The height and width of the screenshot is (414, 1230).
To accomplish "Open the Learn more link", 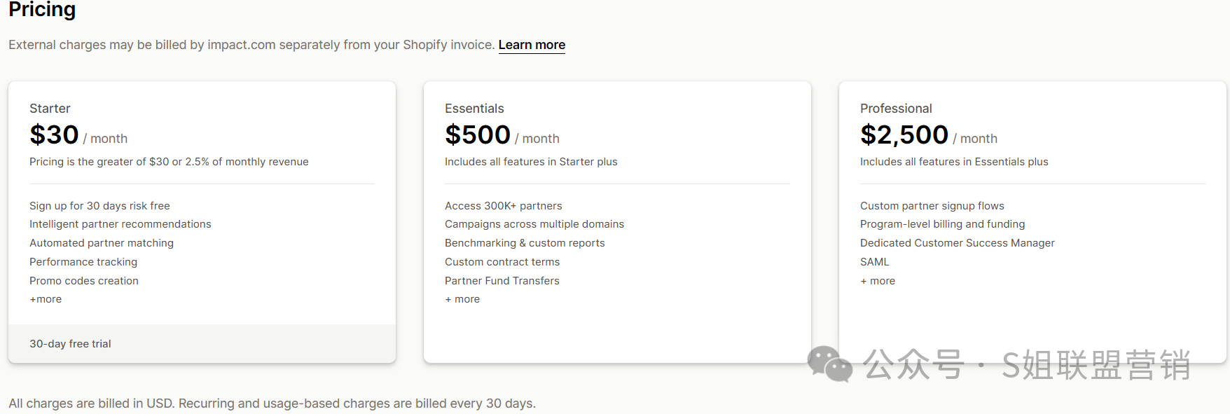I will point(532,45).
